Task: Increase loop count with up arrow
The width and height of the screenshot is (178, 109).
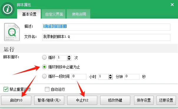Action: coord(69,57)
